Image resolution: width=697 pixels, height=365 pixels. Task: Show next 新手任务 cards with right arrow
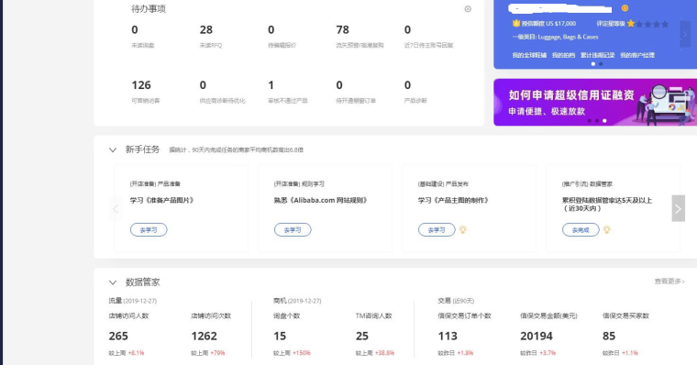(678, 208)
